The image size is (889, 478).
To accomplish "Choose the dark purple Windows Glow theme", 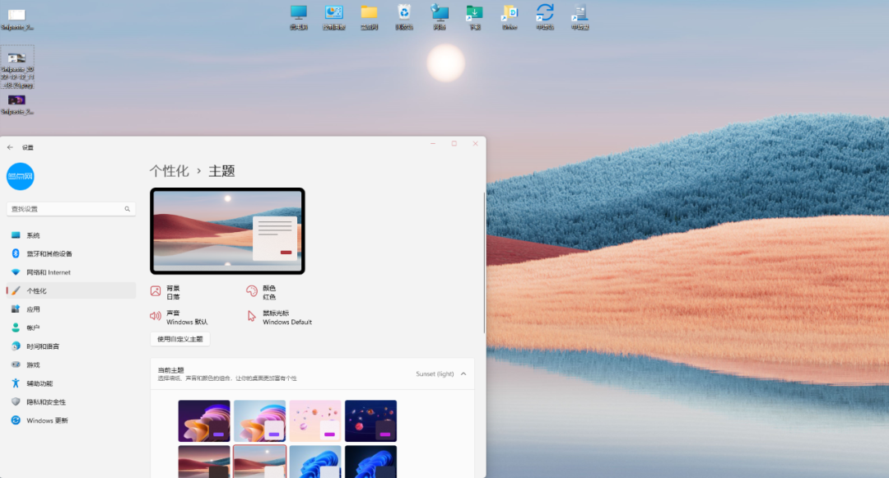I will point(204,420).
